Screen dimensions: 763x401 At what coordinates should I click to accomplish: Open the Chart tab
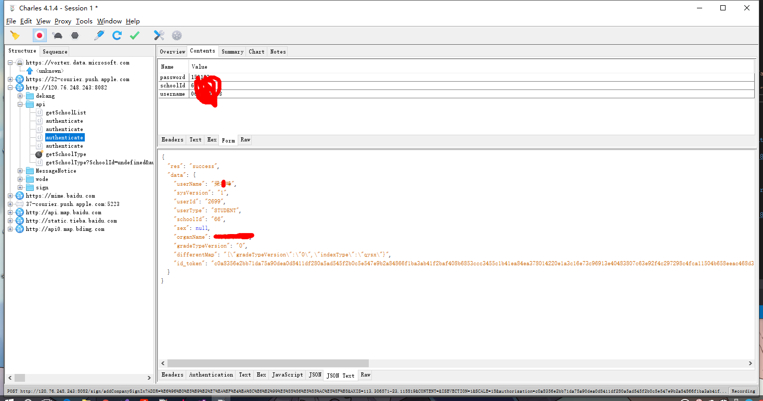pos(256,51)
